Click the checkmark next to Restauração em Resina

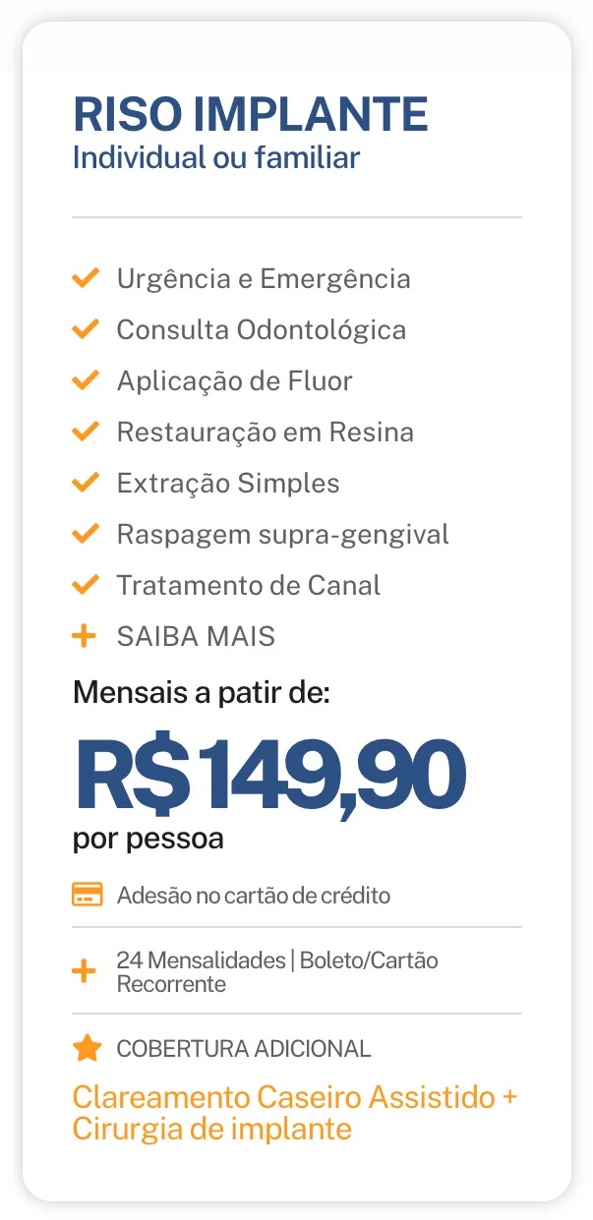click(x=87, y=432)
